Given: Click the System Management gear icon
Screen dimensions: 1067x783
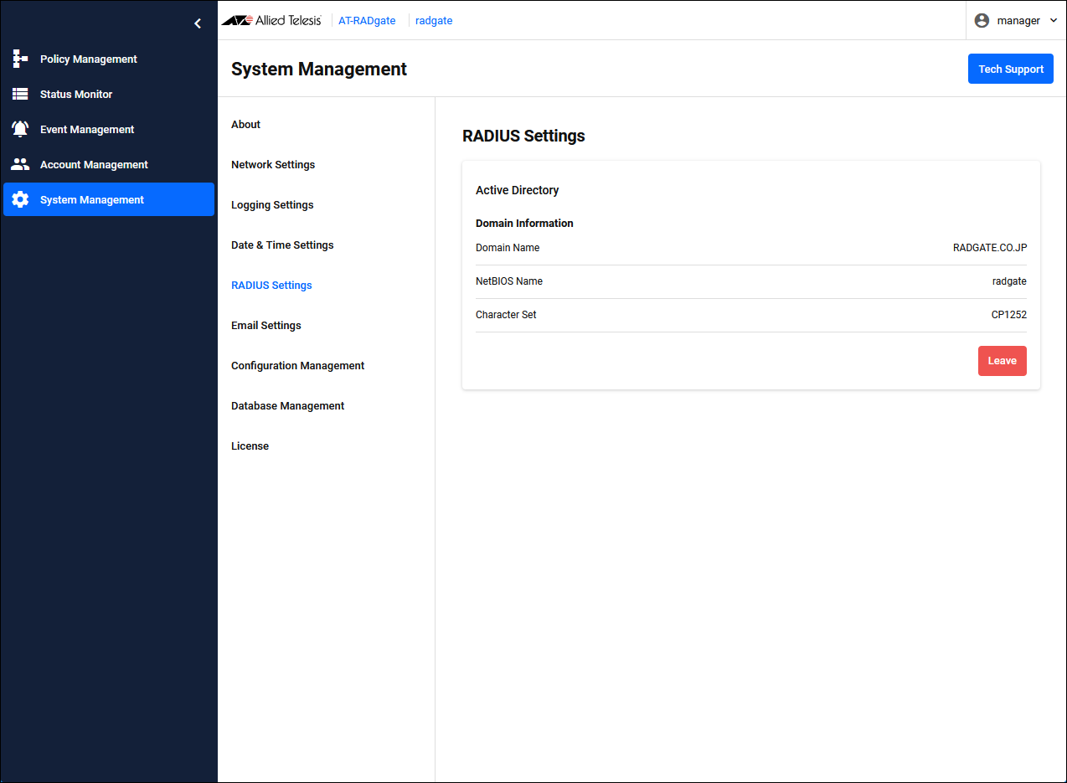Looking at the screenshot, I should pyautogui.click(x=20, y=200).
